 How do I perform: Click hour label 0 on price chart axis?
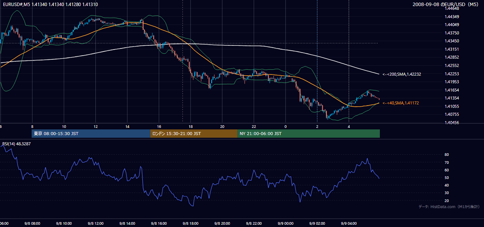point(286,127)
